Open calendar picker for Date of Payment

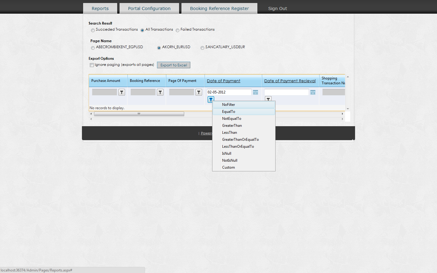pos(256,92)
